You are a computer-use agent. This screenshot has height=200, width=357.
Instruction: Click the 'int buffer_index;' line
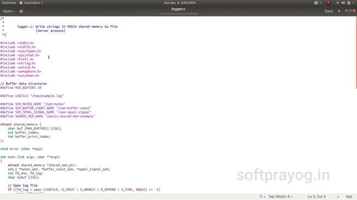point(23,133)
